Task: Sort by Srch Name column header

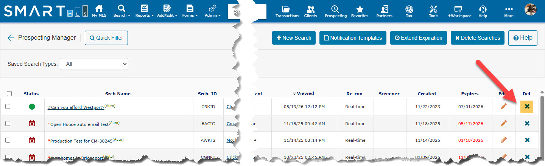Action: pos(118,94)
